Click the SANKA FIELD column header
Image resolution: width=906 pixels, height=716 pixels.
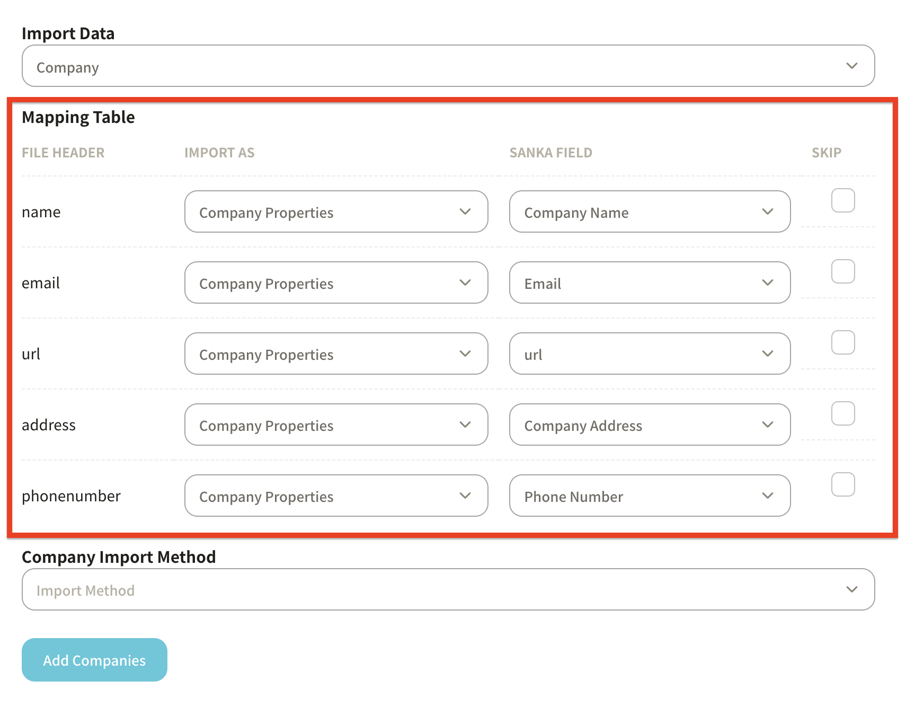click(x=550, y=153)
